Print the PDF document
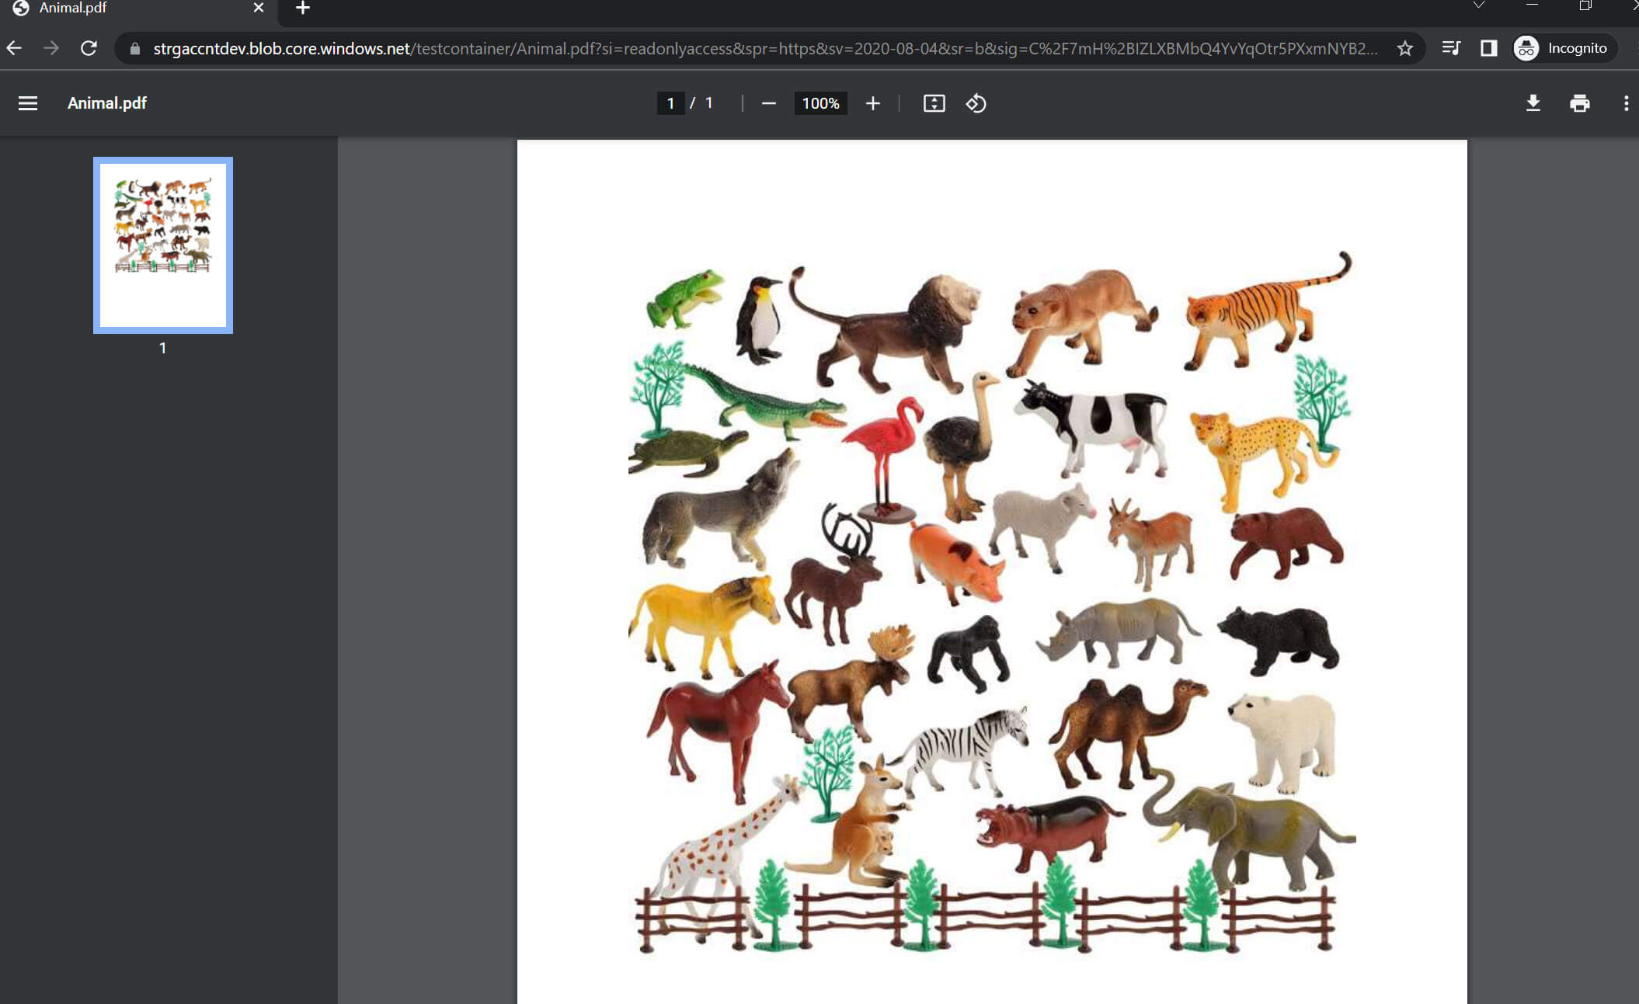 pyautogui.click(x=1579, y=103)
